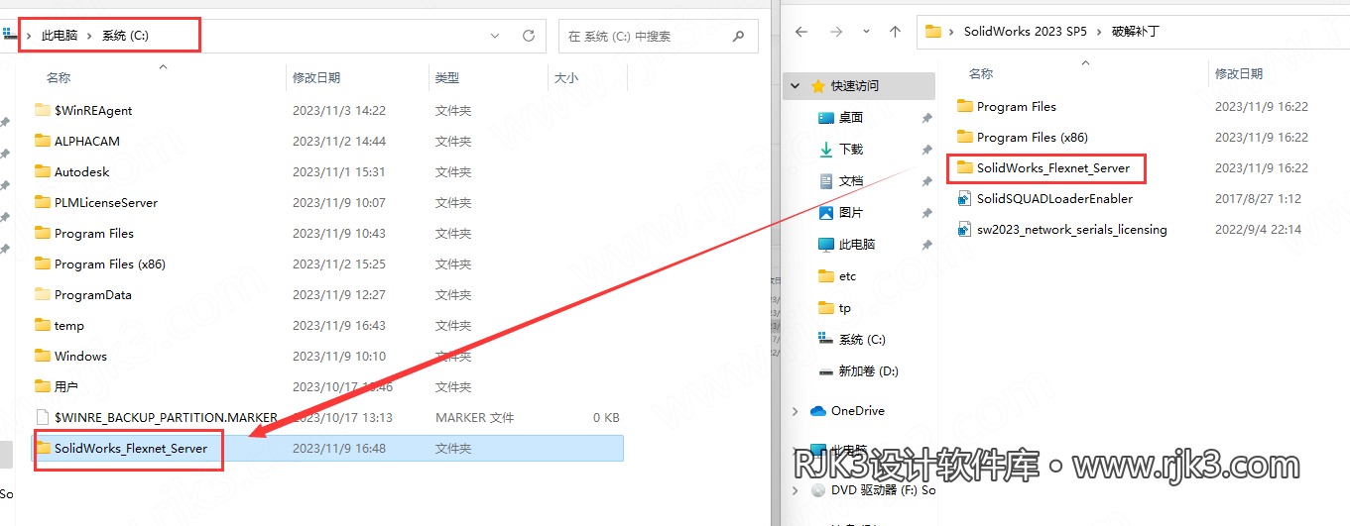
Task: Click the 下载 download arrow icon
Action: (x=826, y=149)
